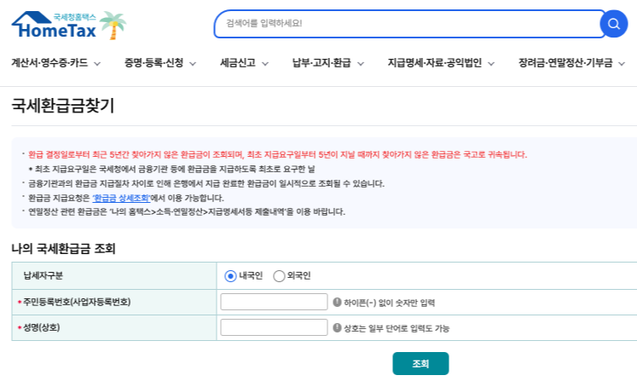Open the 증명·등록·신청 menu
This screenshot has width=637, height=387.
tap(154, 63)
